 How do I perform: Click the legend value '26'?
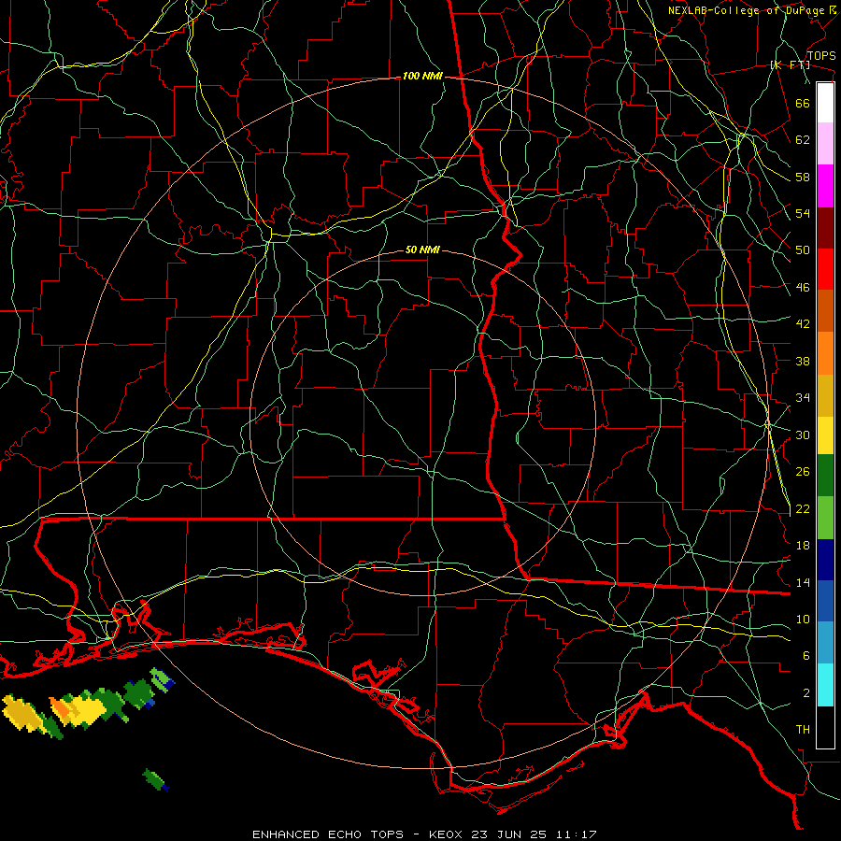[803, 472]
